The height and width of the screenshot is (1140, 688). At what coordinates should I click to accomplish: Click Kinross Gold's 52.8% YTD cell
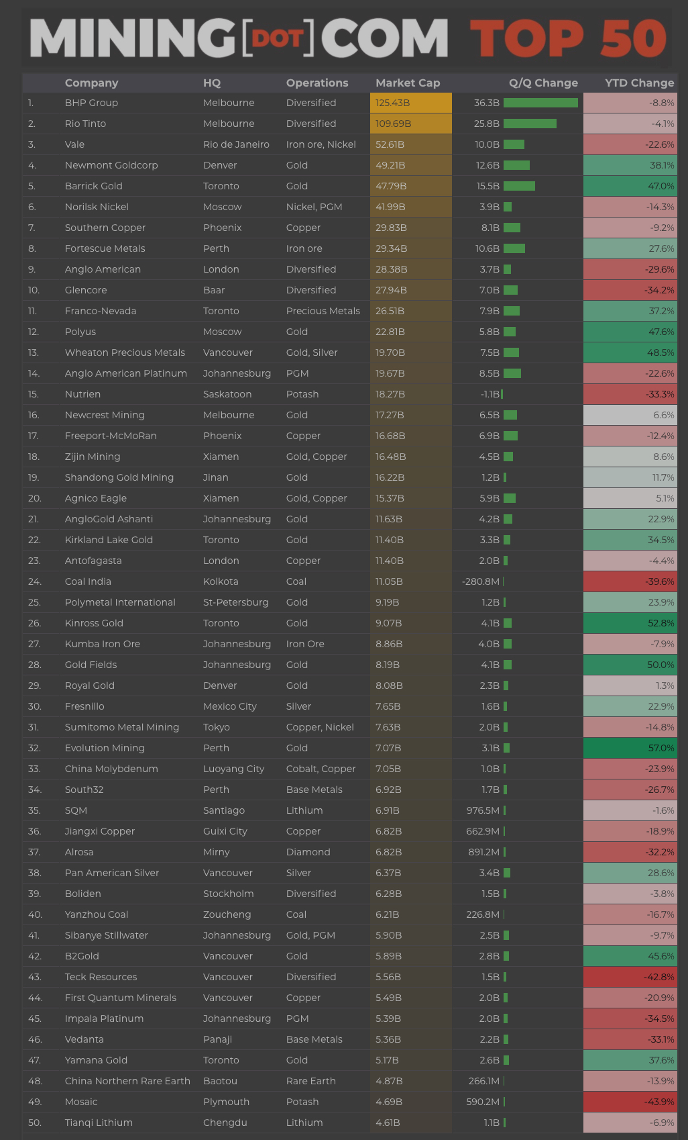[630, 623]
